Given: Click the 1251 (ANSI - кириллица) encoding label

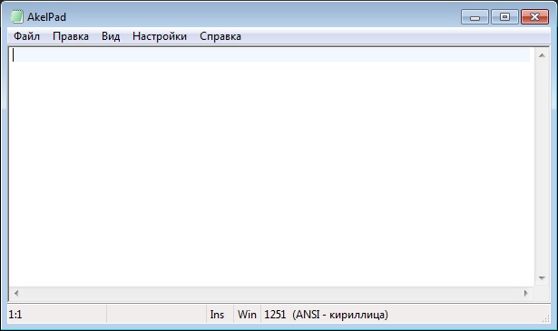Looking at the screenshot, I should click(x=326, y=315).
